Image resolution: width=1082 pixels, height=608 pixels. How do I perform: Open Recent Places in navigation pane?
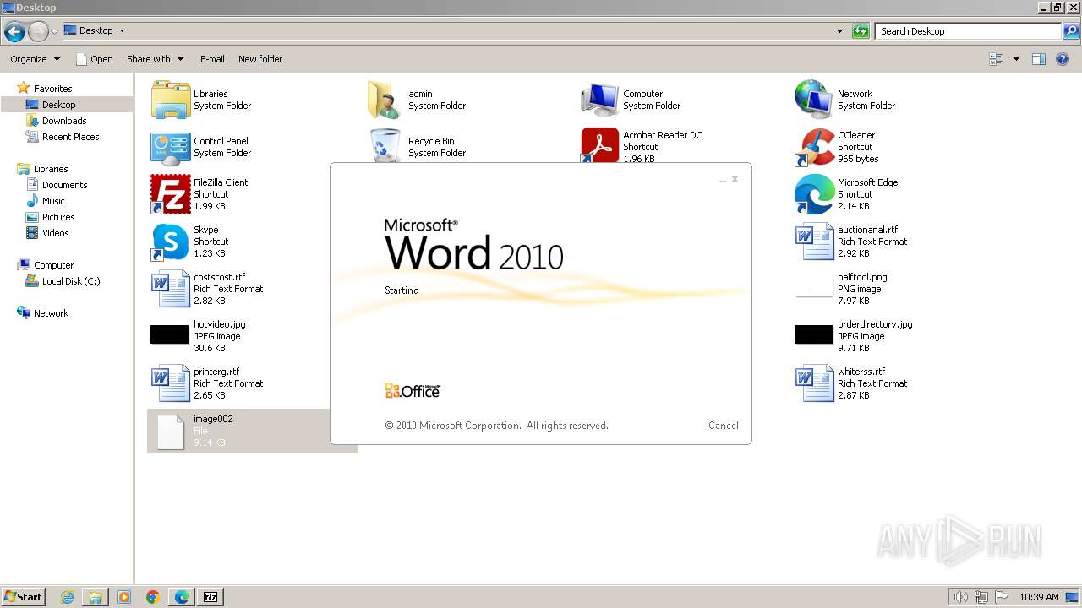tap(70, 137)
